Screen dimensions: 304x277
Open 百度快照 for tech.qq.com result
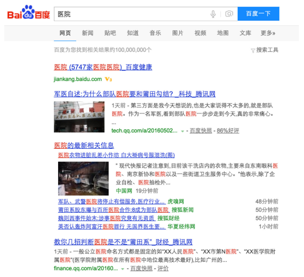201,131
